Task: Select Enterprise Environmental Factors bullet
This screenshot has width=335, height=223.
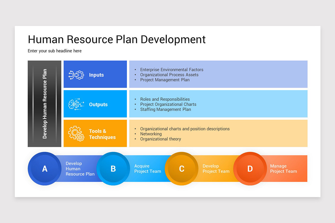Action: coord(172,70)
